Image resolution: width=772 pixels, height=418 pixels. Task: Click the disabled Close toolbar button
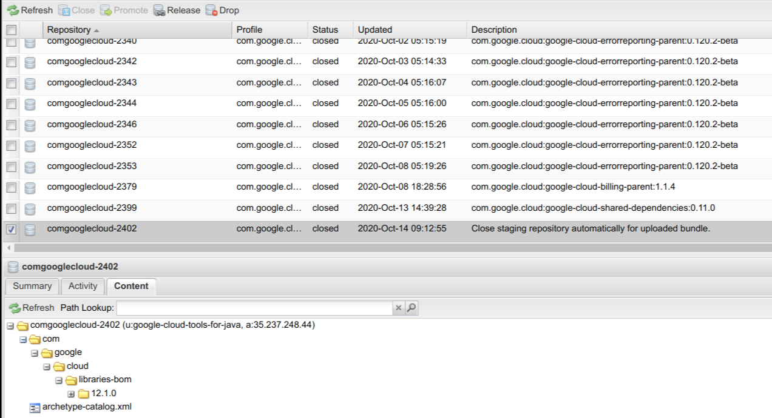point(76,10)
